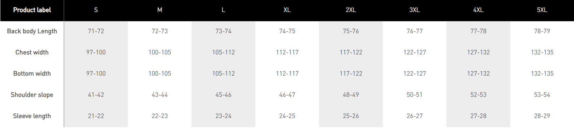The height and width of the screenshot is (129, 574).
Task: Click the Shoulder slope row label
Action: click(x=32, y=95)
